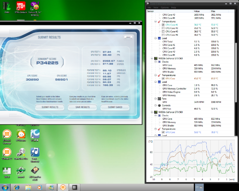Screen dimensions: 239x191
Task: Click the thermometer icon beside CPU Temperatures
Action: 159,22
